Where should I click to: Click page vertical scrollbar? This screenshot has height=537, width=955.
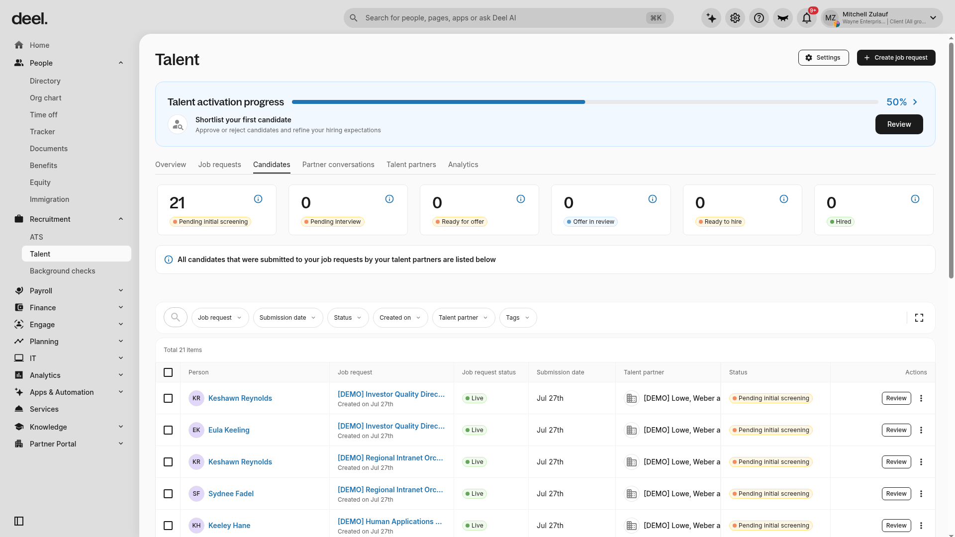951,161
